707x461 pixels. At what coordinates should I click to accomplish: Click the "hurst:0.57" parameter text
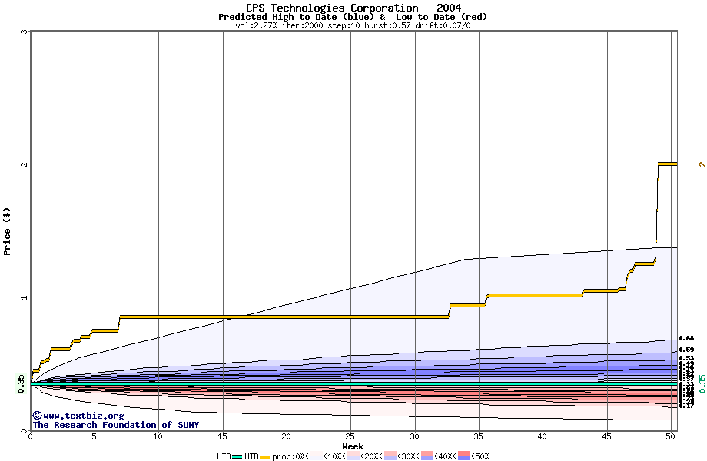pos(387,25)
